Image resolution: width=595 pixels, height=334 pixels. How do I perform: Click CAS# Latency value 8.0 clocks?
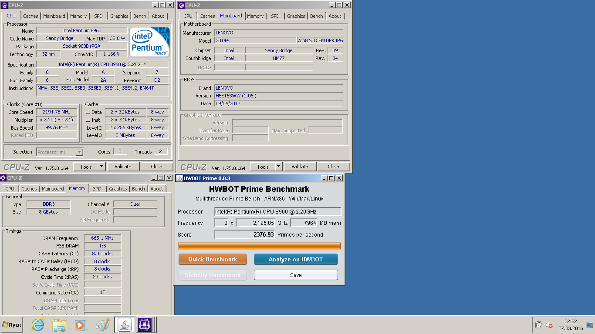102,254
